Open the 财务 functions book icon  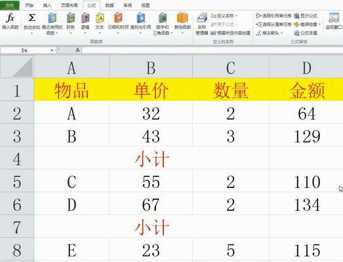pos(71,18)
